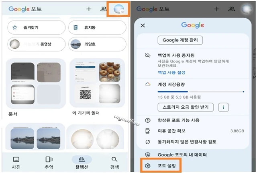Viewport: 257px width, 173px height.
Task: Open the donuts photo thumbnail
Action: [x=110, y=72]
